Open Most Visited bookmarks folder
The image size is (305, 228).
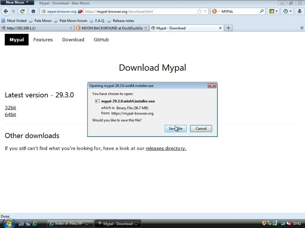pos(14,21)
